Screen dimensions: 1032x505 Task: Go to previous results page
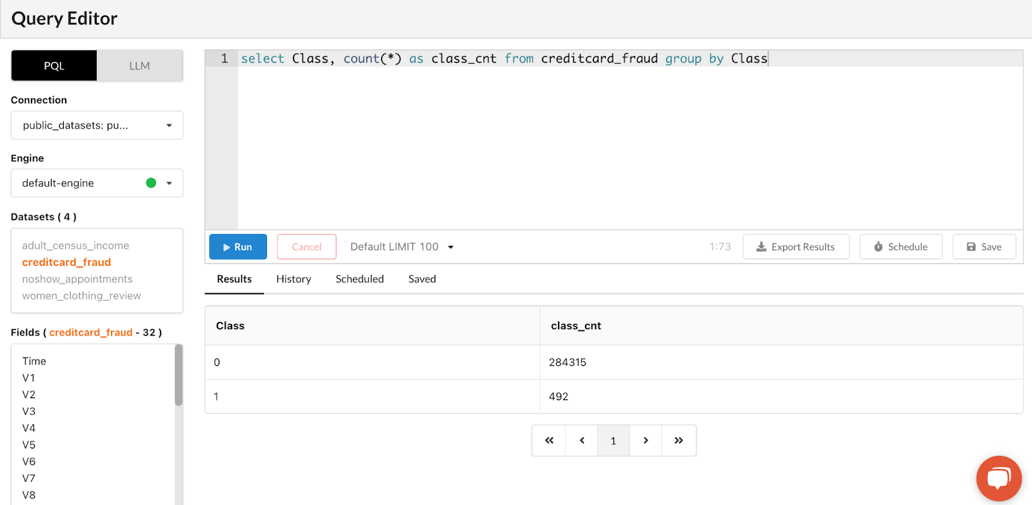tap(582, 441)
